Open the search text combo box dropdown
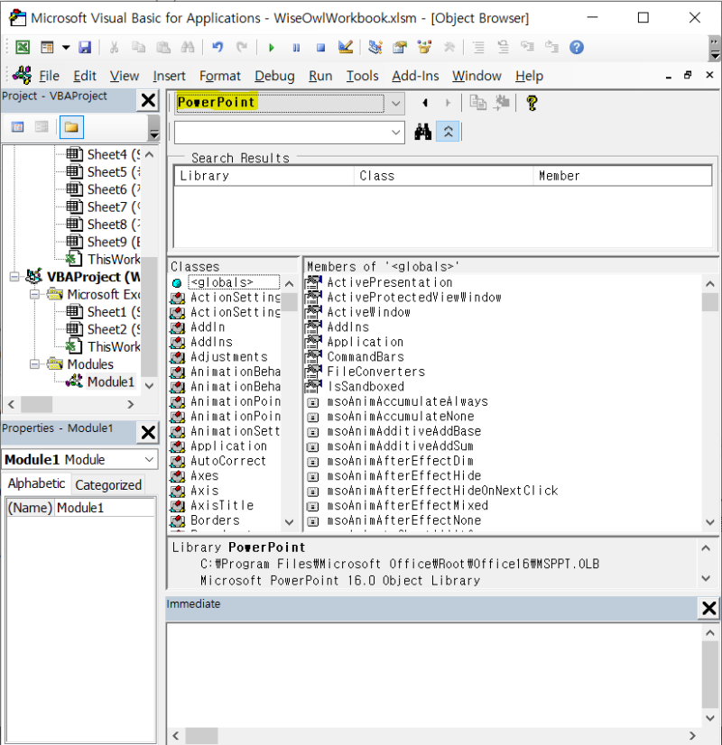722x745 pixels. [395, 131]
